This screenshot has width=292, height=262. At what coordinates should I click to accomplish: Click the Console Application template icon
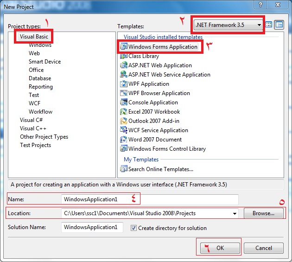pos(124,102)
